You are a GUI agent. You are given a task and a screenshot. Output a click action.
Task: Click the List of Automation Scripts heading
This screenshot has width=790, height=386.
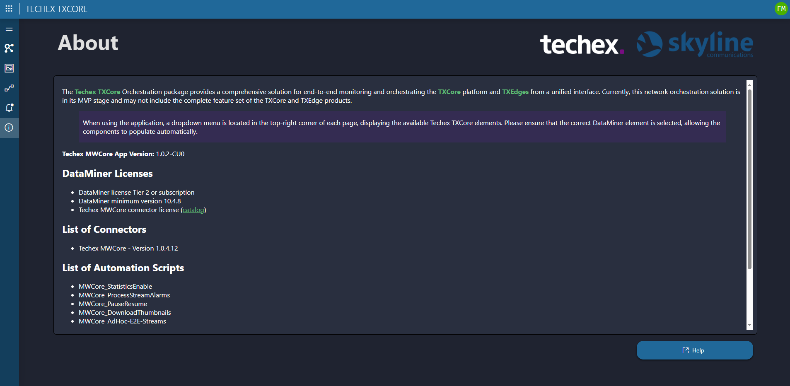(x=123, y=268)
